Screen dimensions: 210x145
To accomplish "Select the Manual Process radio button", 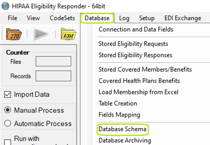I will [7, 110].
